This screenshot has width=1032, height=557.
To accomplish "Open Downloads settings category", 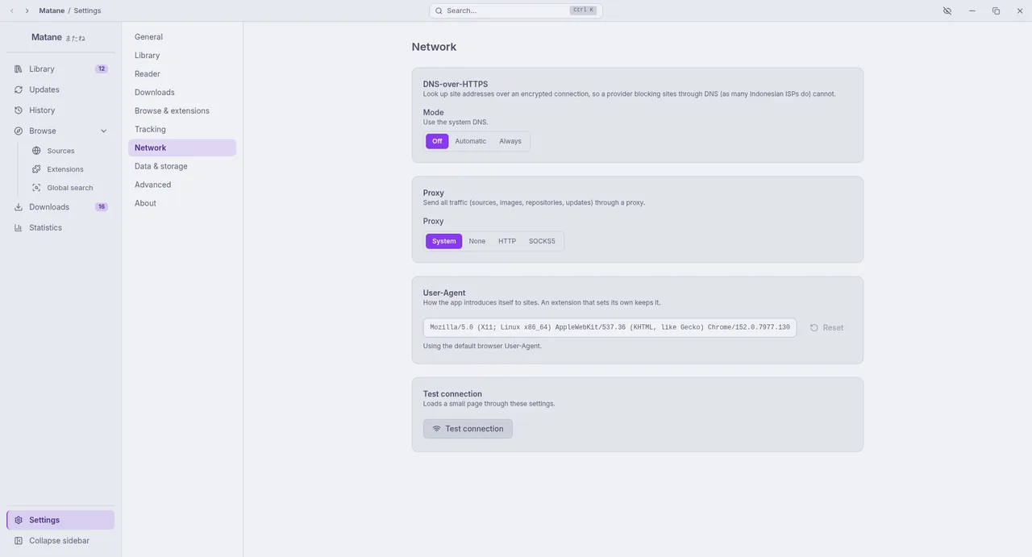I will pos(182,93).
